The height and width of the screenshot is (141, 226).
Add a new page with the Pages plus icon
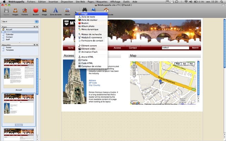(x=35, y=27)
